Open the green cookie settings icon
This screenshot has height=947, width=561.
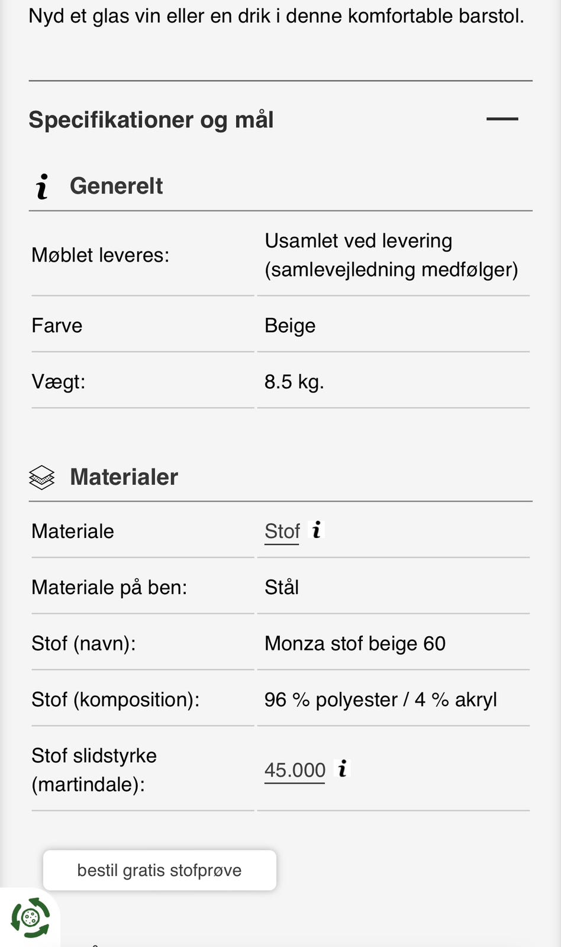30,918
